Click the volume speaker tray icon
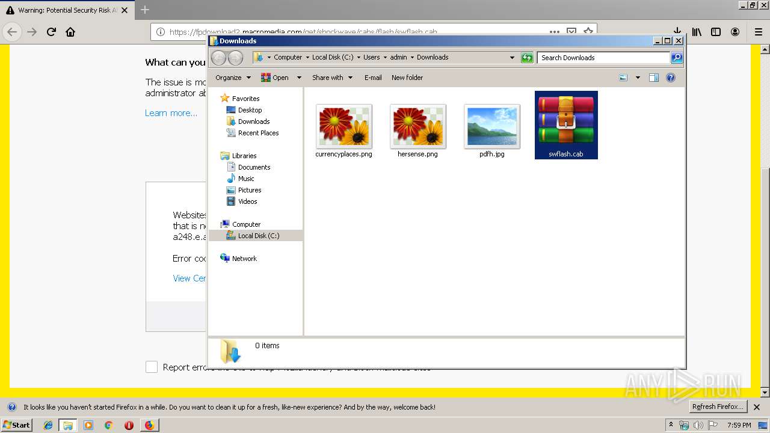 (698, 425)
